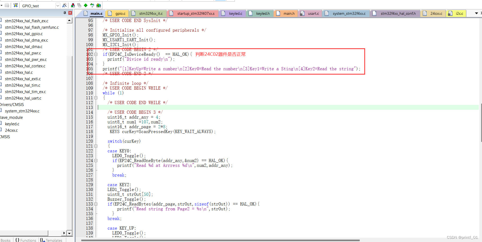This screenshot has width=482, height=242.
Task: Switch to system_stm32f4xx.c tab
Action: [346, 13]
